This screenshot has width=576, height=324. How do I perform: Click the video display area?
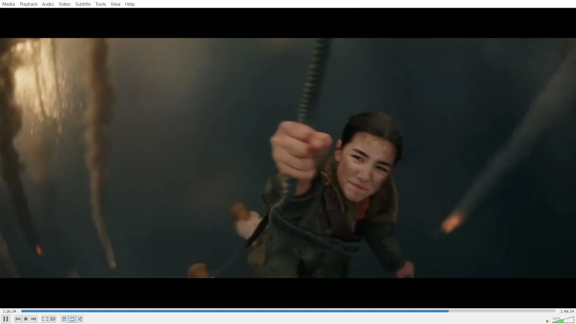click(288, 158)
